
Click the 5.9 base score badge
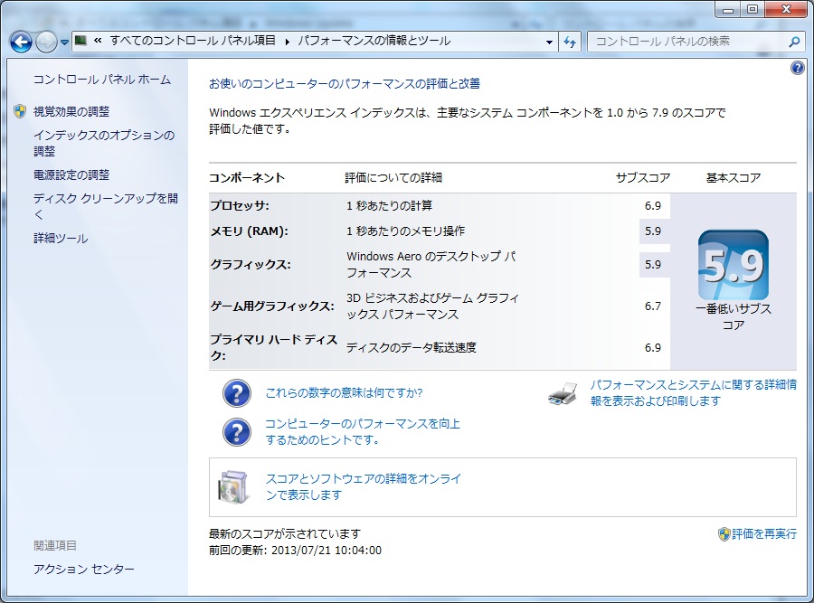coord(733,265)
